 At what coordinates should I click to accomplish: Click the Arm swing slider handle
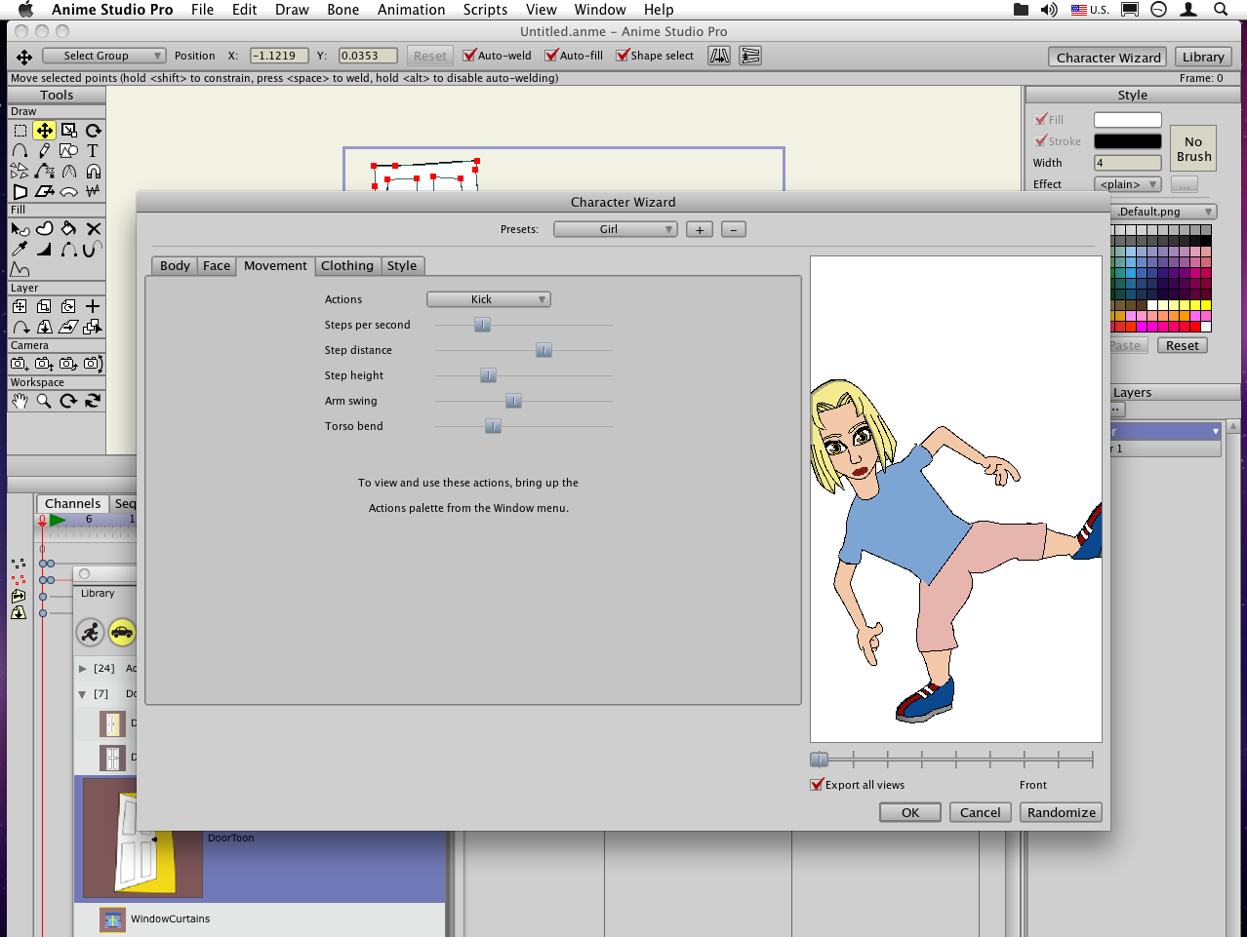[x=513, y=401]
